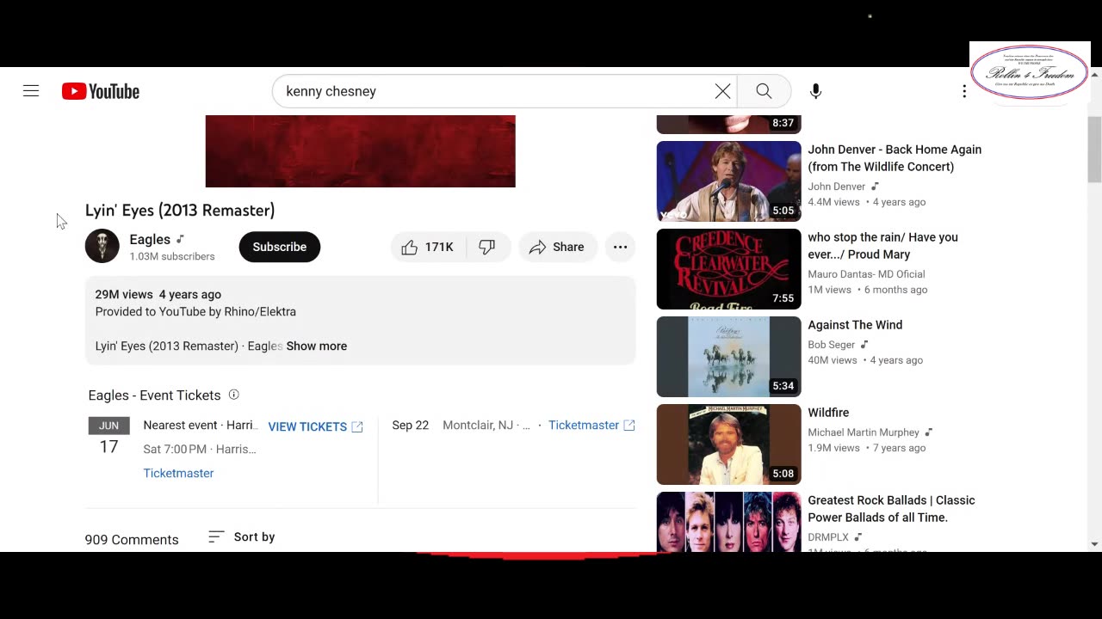
Task: Open Wildfire video thumbnail
Action: [x=728, y=444]
